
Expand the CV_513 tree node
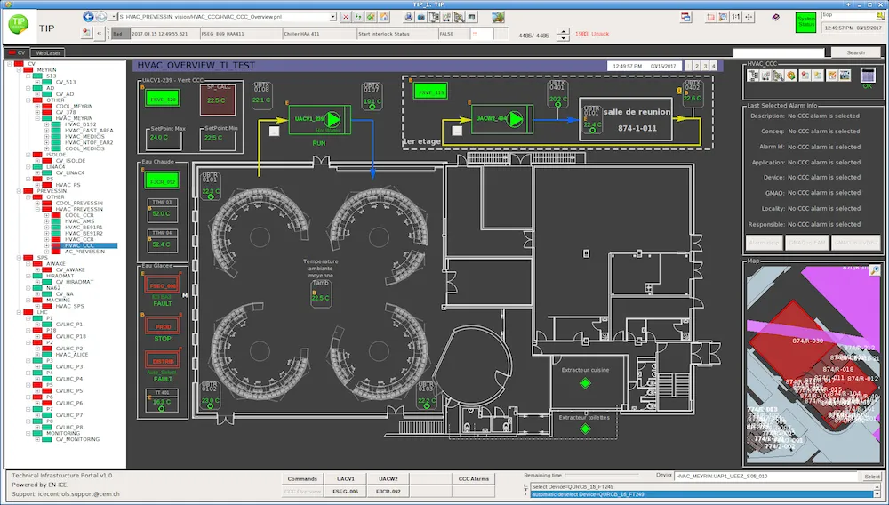coord(36,82)
